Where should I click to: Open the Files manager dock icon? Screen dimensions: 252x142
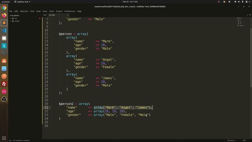(x=4, y=38)
